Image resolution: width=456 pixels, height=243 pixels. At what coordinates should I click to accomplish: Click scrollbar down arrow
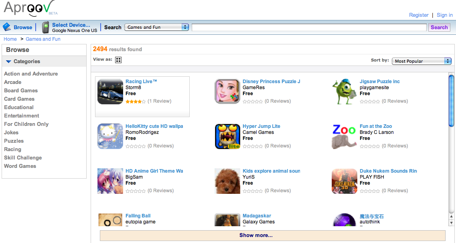[x=451, y=223]
